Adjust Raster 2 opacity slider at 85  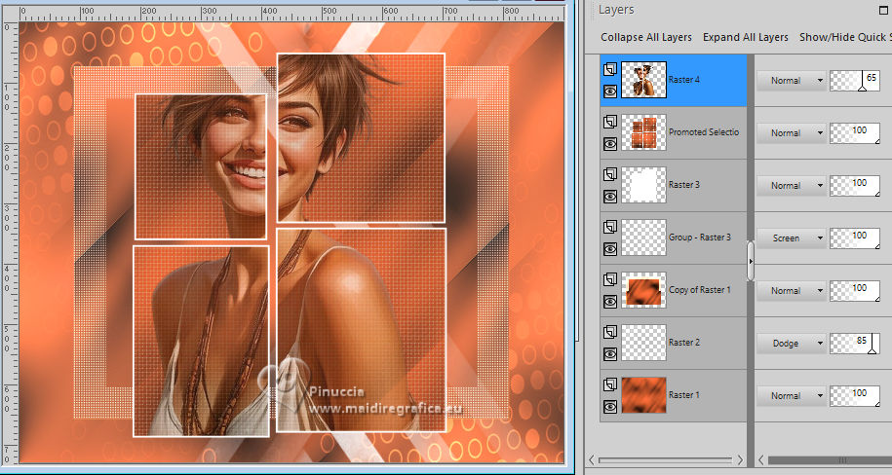pos(855,344)
